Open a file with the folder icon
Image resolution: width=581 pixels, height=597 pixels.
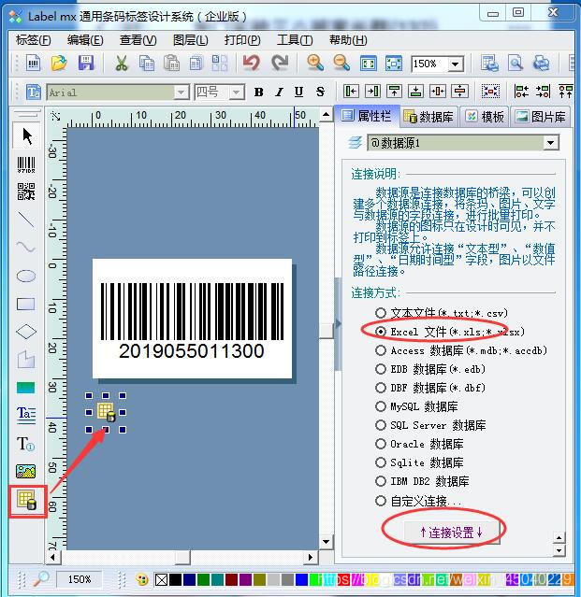[x=59, y=64]
